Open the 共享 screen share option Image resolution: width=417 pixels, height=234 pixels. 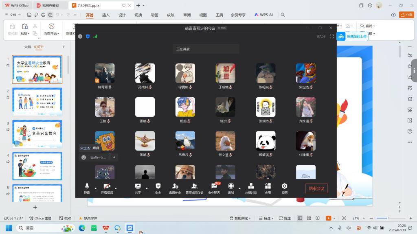click(138, 188)
